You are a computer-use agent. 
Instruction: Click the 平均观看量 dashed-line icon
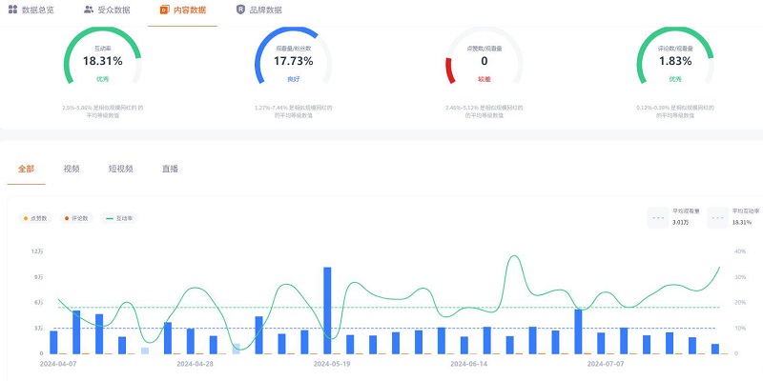(x=658, y=218)
